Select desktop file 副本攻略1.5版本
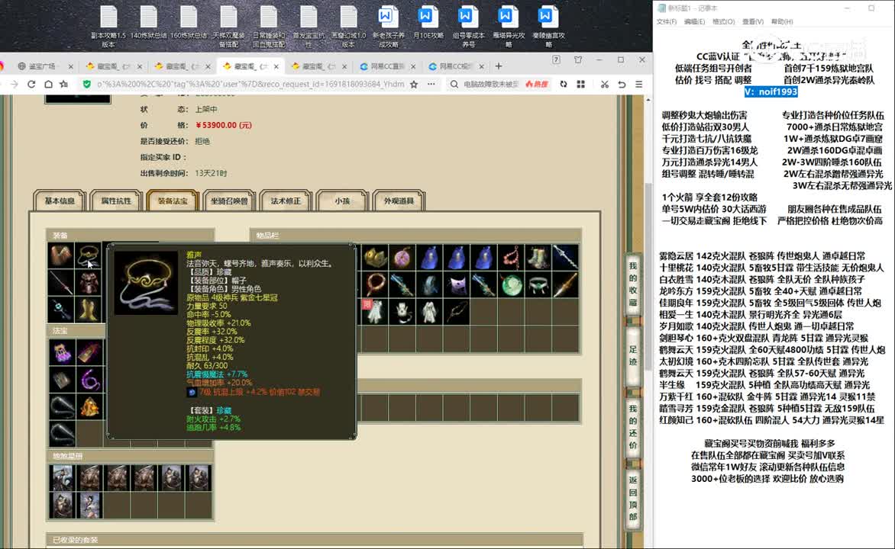895x549 pixels. [x=108, y=27]
